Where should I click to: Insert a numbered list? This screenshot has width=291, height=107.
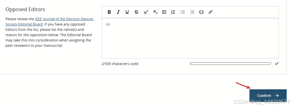click(x=173, y=12)
